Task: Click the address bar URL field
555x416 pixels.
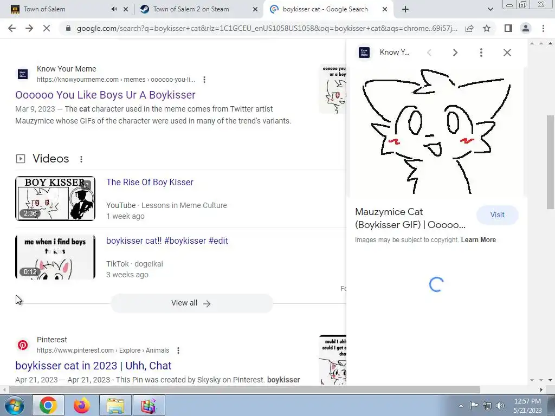Action: [267, 28]
